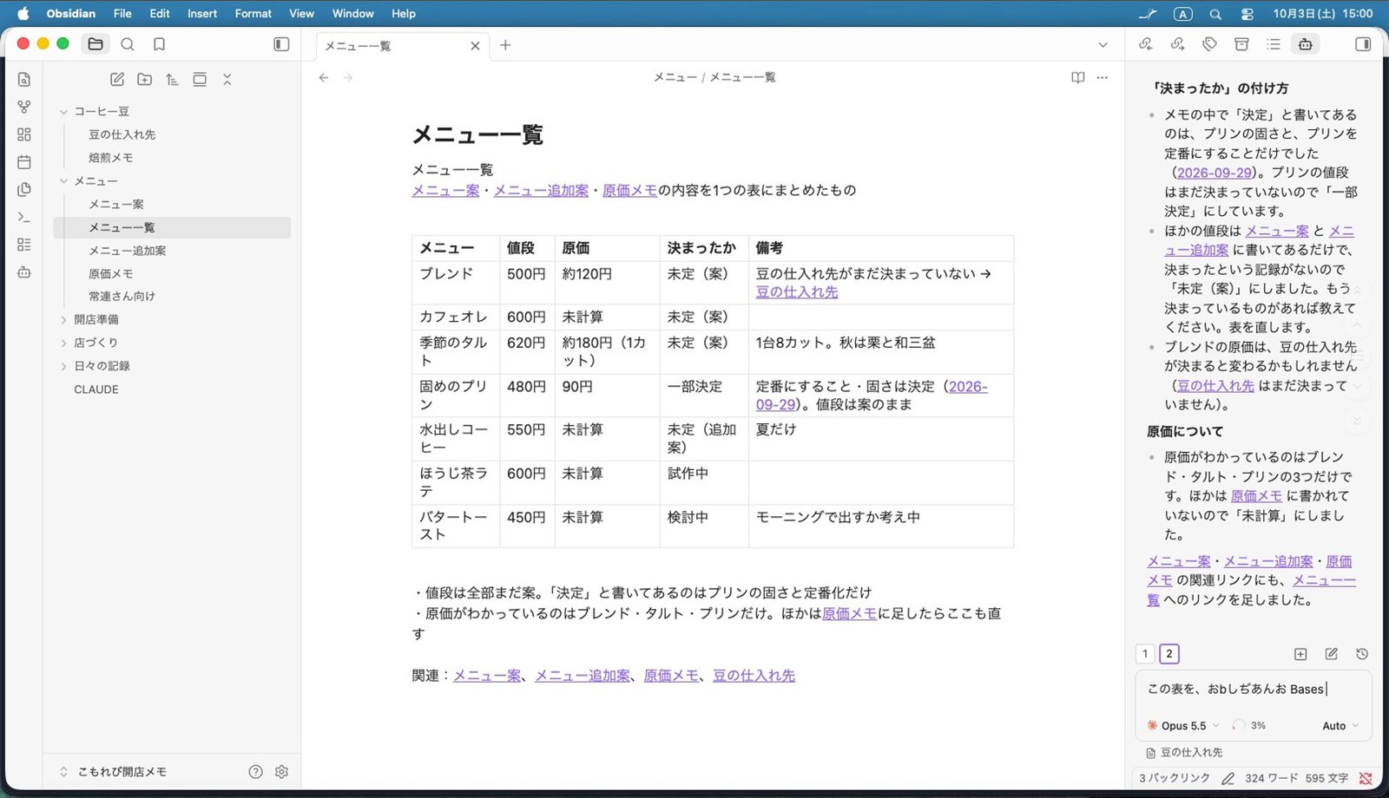The width and height of the screenshot is (1389, 798).
Task: Toggle the right sidebar collapse button
Action: (x=1363, y=44)
